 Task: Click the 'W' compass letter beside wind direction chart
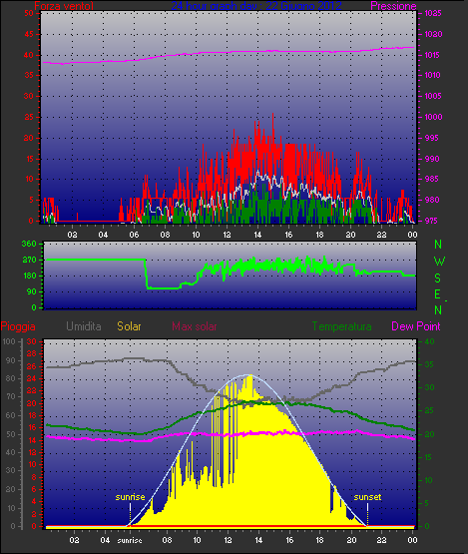[x=439, y=262]
